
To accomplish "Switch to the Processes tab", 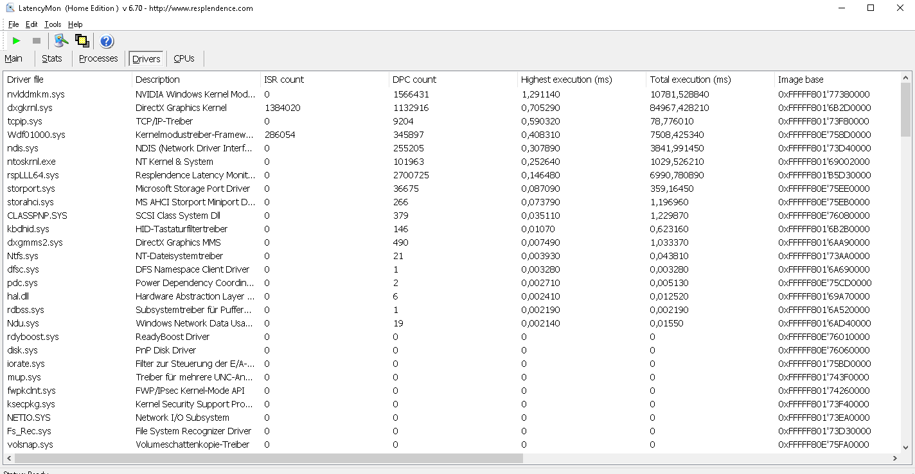I will click(98, 58).
